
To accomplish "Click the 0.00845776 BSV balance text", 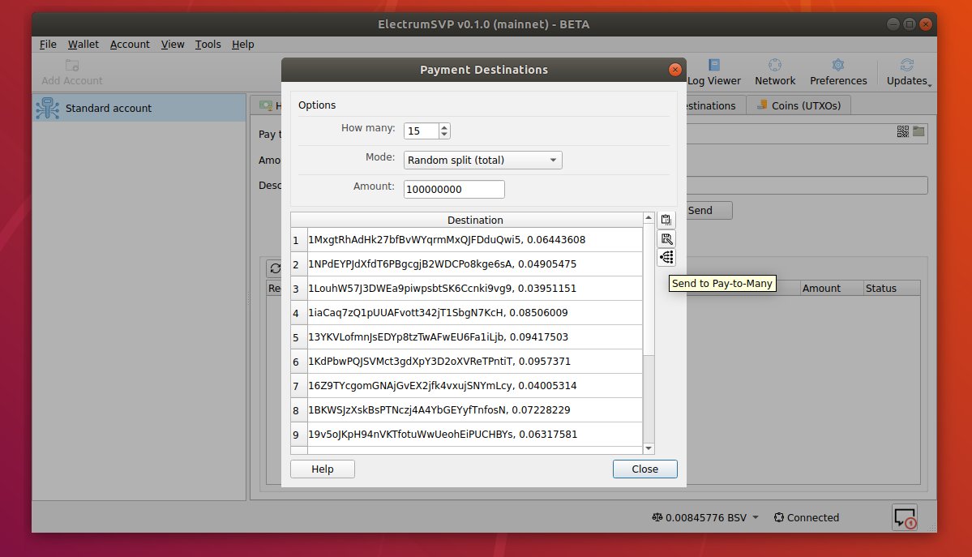I will (x=706, y=517).
